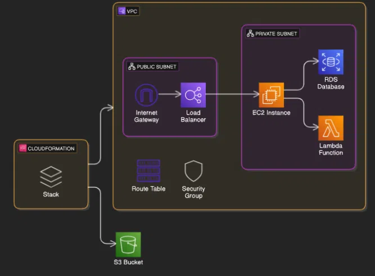Click the Public Subnet header network icon
Viewport: 375px width, 276px height.
tap(132, 67)
